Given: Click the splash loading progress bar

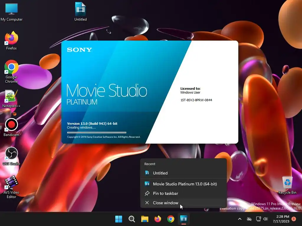Looking at the screenshot, I should tap(97, 132).
